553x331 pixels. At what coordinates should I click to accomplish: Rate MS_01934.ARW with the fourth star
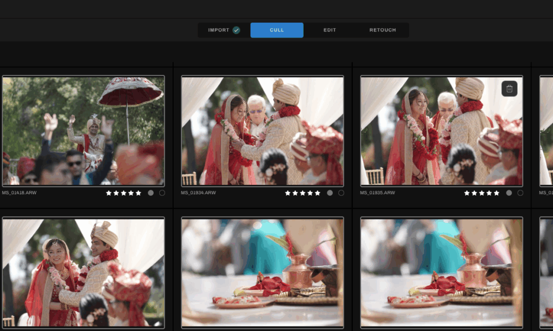(310, 193)
